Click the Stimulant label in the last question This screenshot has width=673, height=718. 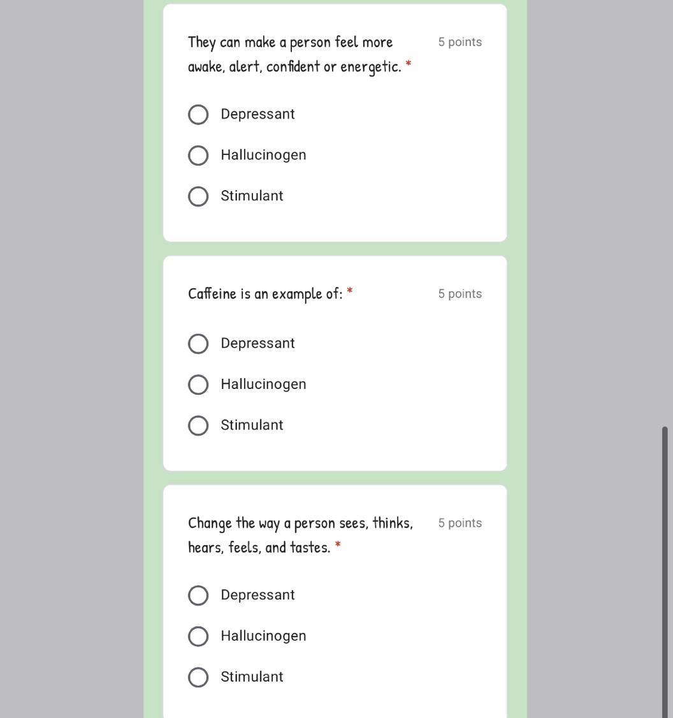(x=252, y=677)
